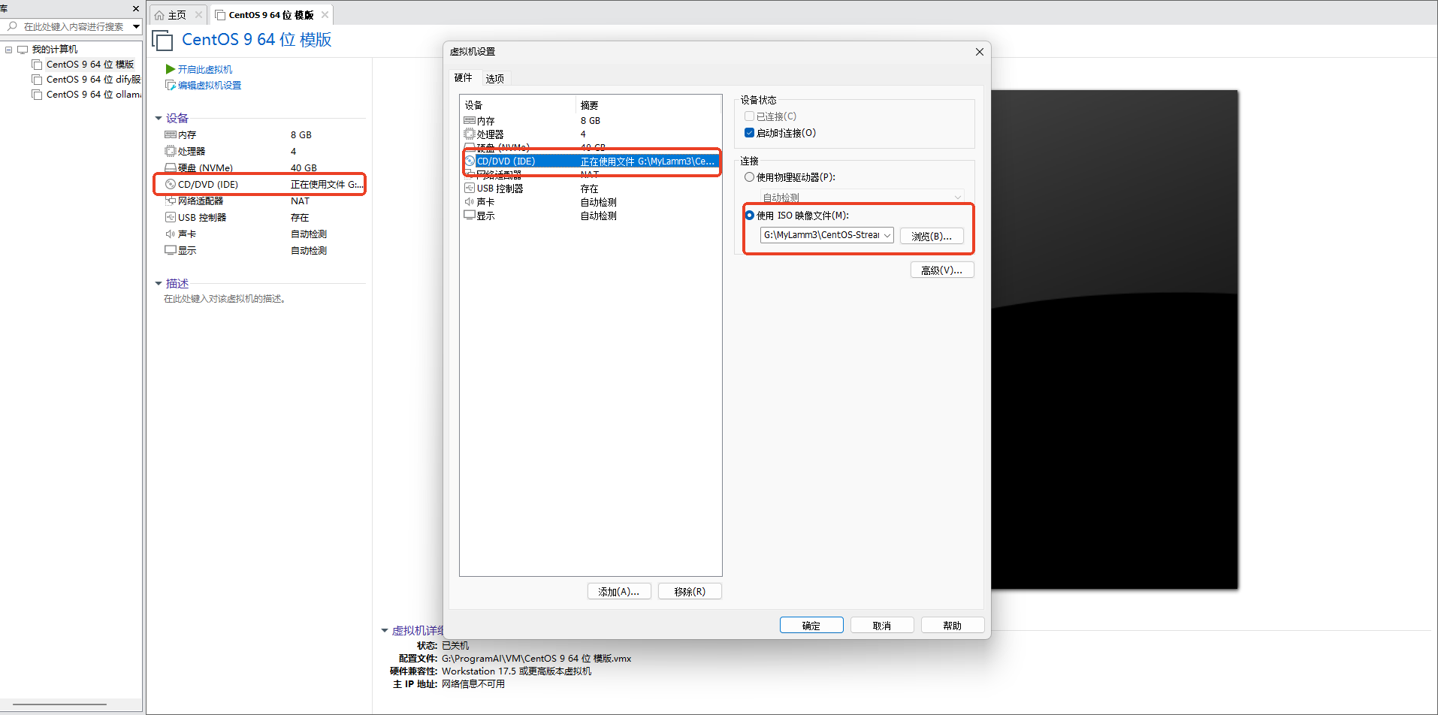Click display icon in main window devices panel
Viewport: 1438px width, 715px height.
[171, 250]
